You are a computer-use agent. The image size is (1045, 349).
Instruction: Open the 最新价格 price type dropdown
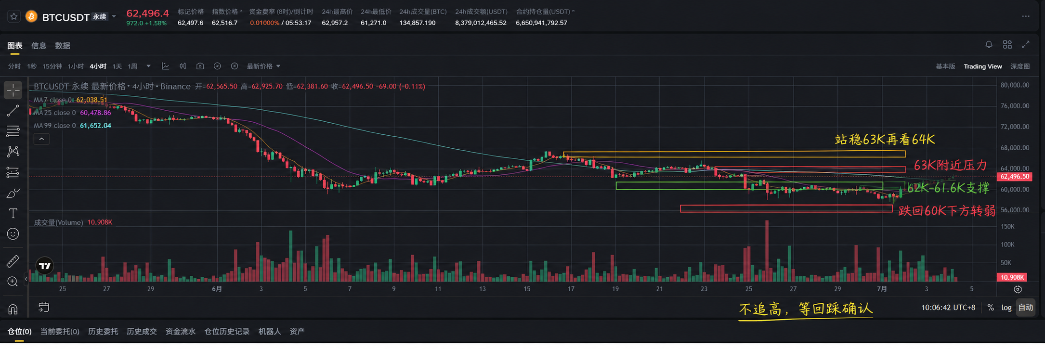[263, 66]
